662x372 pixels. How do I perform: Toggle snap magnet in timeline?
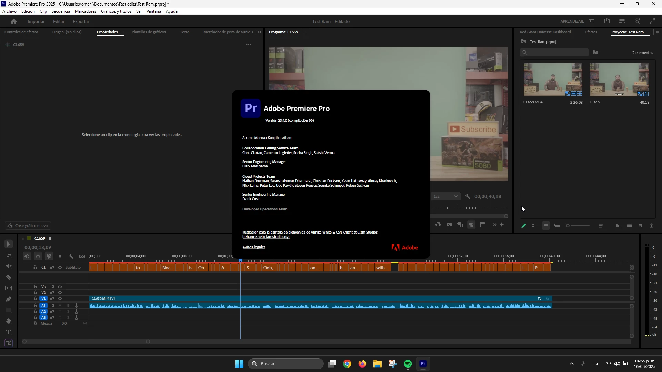(x=38, y=256)
